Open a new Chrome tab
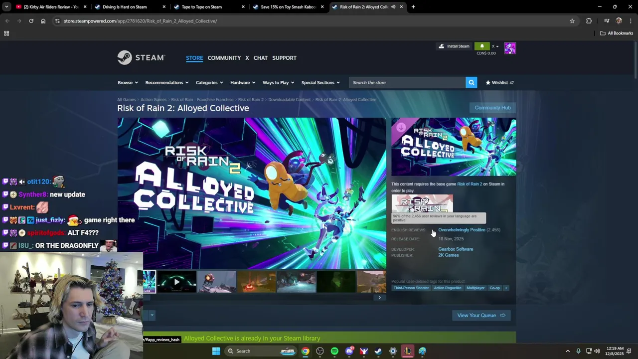This screenshot has width=638, height=359. coord(413,7)
